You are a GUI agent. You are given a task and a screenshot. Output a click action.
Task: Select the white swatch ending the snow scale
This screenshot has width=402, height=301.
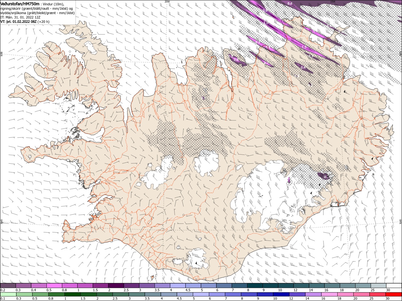pos(394,285)
